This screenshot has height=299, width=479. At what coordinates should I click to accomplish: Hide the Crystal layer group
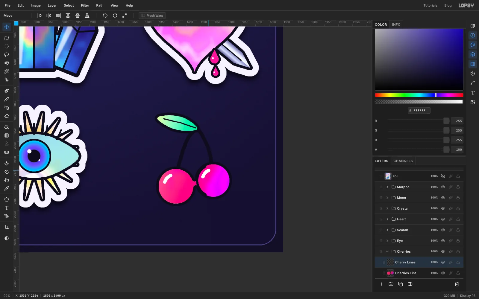click(x=443, y=208)
